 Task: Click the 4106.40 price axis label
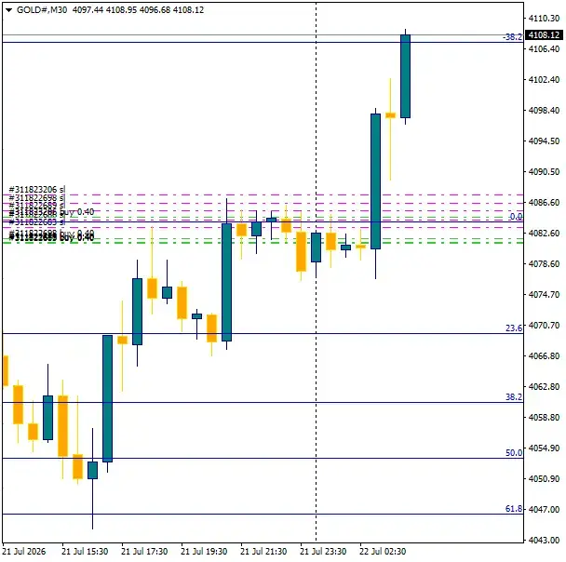coord(544,48)
